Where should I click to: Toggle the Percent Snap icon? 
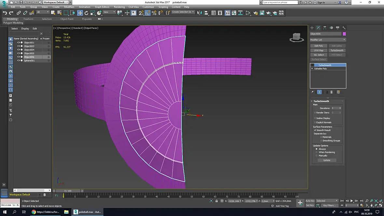[x=154, y=13]
